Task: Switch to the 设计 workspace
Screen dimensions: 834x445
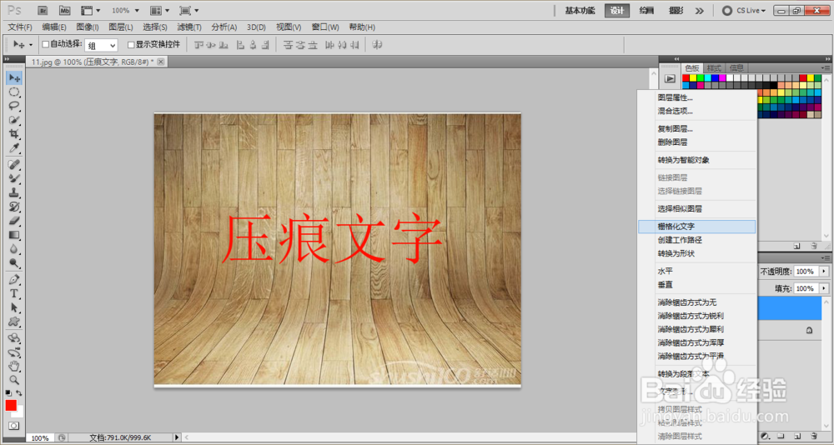Action: [617, 11]
